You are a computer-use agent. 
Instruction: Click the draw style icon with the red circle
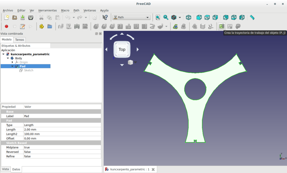click(174, 18)
